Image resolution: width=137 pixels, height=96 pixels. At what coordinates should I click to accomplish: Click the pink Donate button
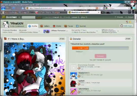(100, 56)
